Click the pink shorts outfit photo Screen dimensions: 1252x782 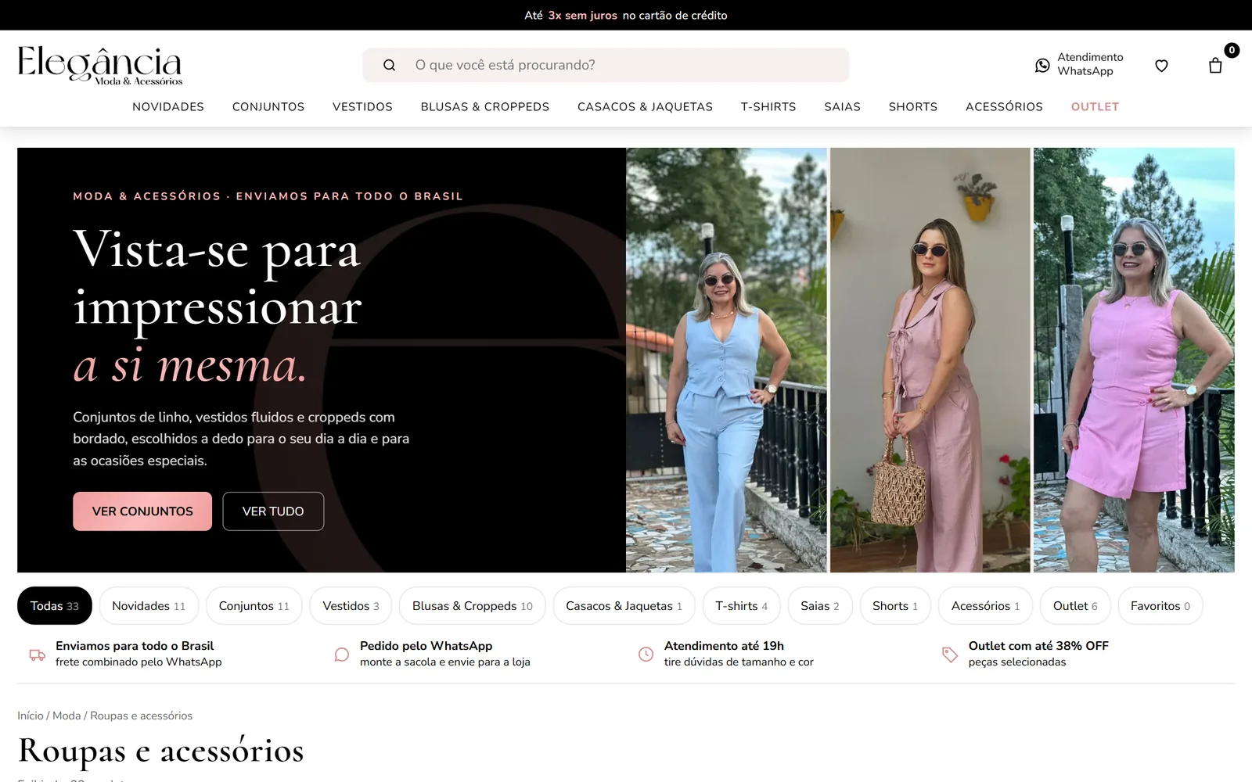tap(1134, 360)
